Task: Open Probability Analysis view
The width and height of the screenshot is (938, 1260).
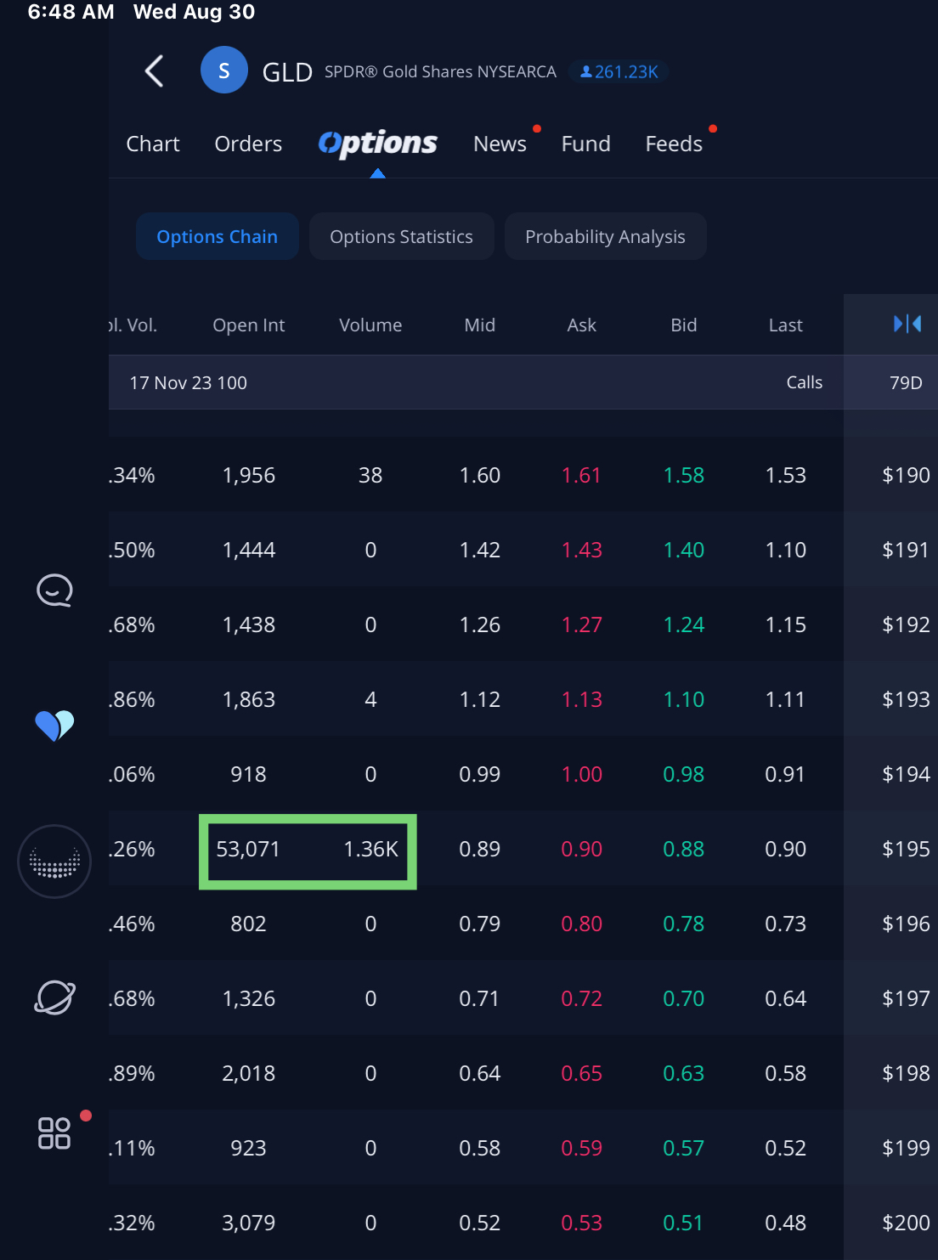Action: pyautogui.click(x=605, y=236)
